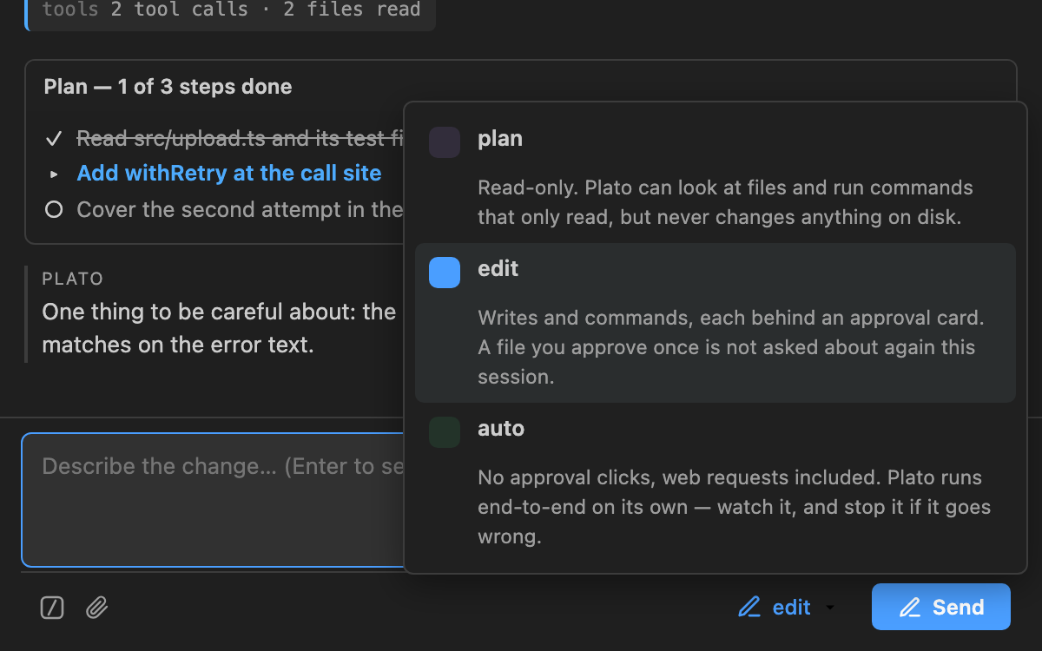
Task: Open the edit mode dropdown arrow
Action: tap(830, 608)
